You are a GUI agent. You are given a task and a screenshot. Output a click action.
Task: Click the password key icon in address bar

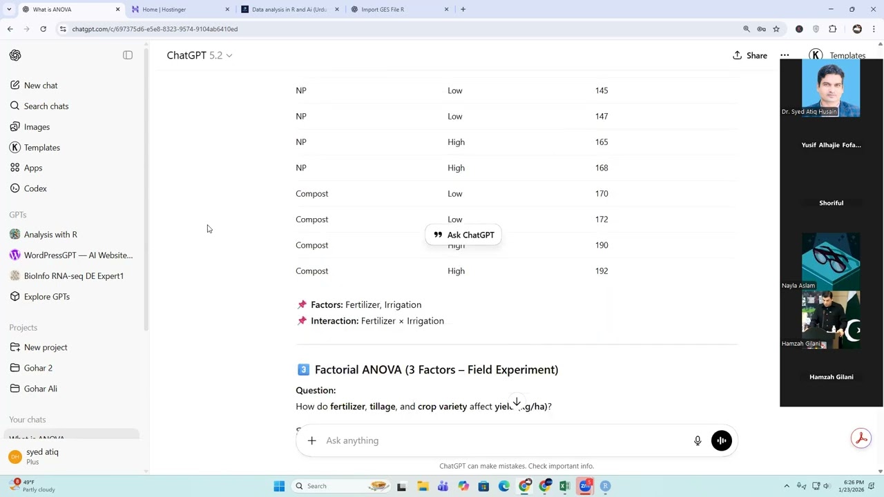pos(761,29)
